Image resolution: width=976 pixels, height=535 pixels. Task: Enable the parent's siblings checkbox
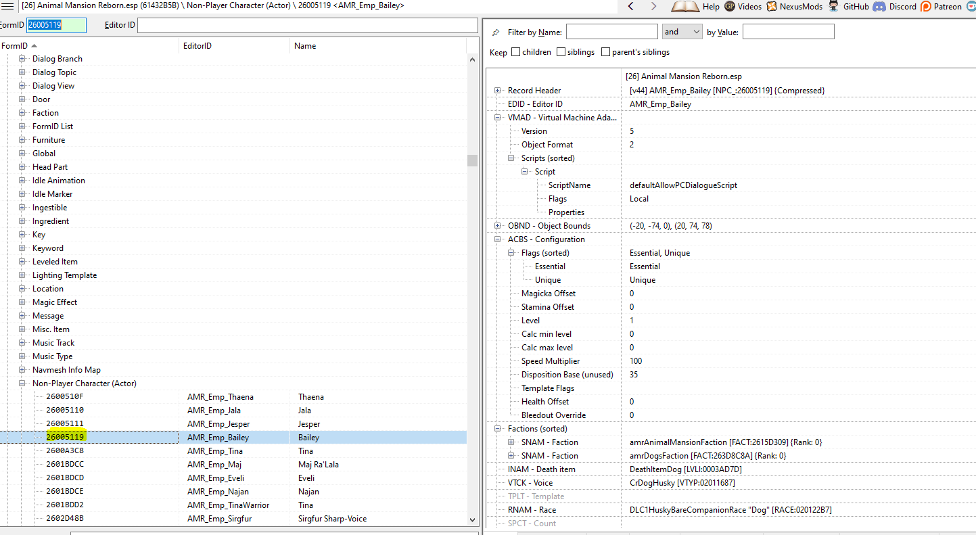[x=606, y=51]
